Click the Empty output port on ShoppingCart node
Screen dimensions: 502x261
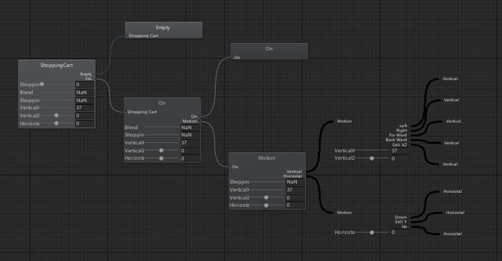point(86,74)
